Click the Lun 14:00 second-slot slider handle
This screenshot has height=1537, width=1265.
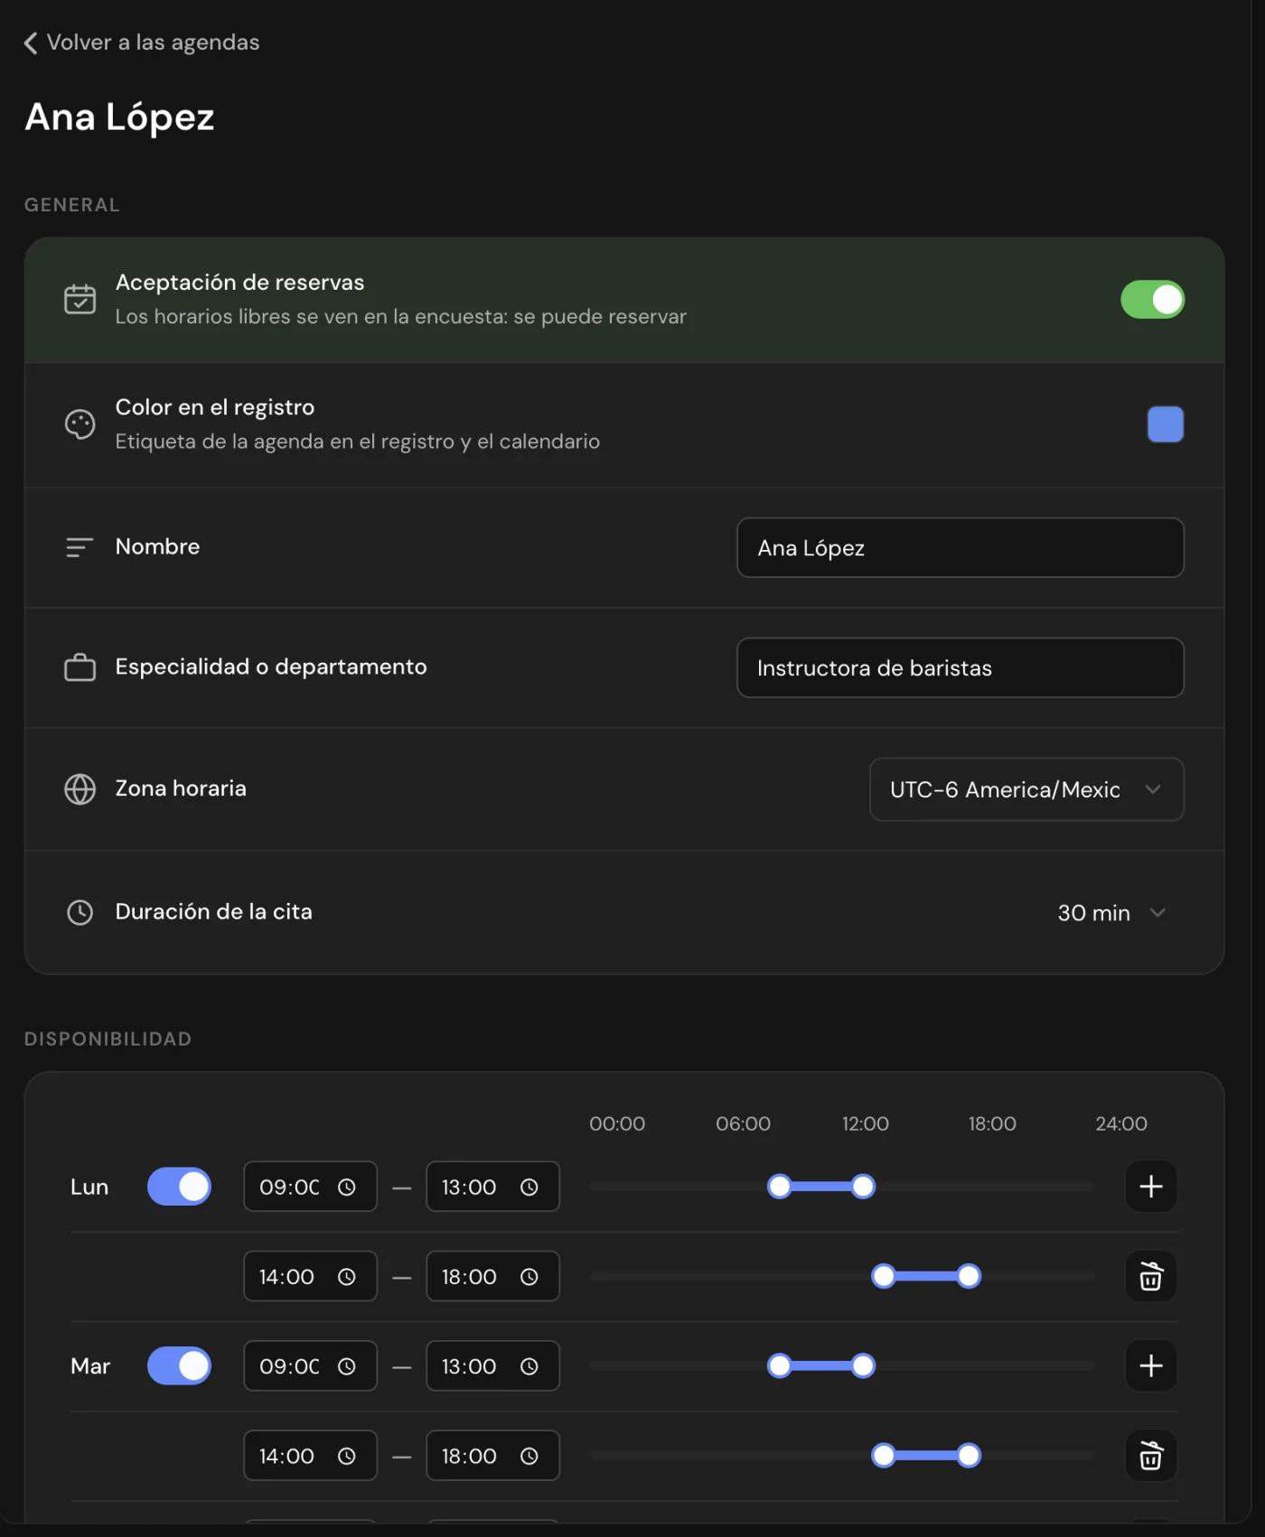point(884,1276)
